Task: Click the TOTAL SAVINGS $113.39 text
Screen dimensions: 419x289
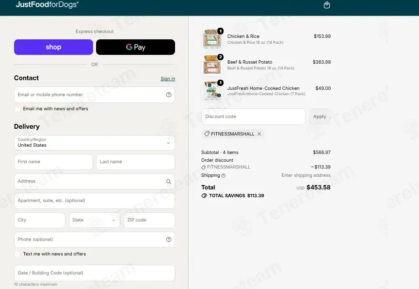Action: (x=236, y=196)
